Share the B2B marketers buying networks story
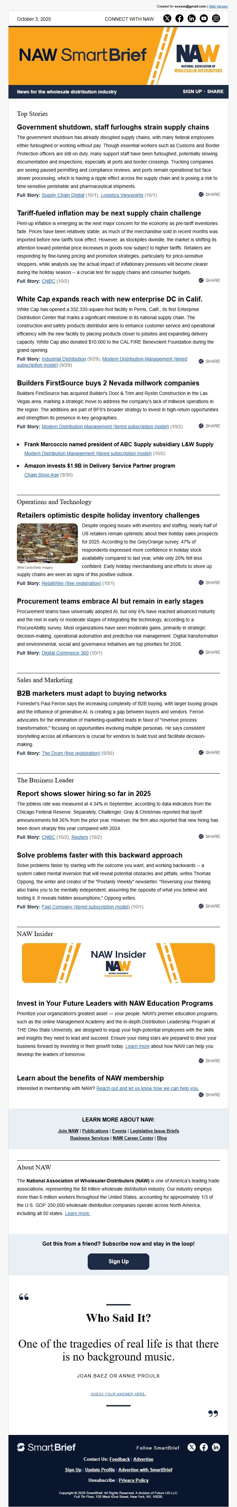 click(209, 753)
